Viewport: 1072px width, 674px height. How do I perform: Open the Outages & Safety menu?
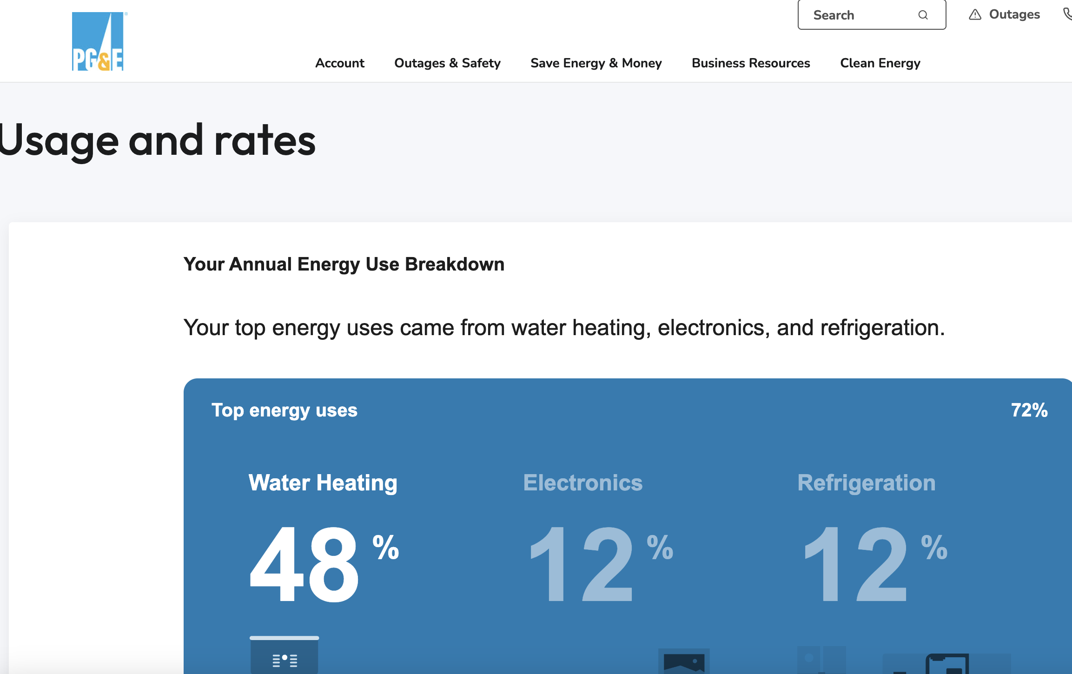[x=447, y=63]
